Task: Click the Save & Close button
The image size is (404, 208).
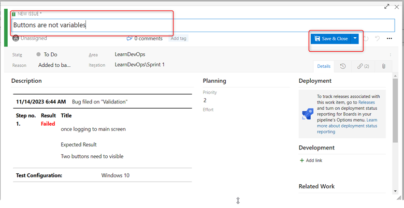Action: click(x=330, y=39)
